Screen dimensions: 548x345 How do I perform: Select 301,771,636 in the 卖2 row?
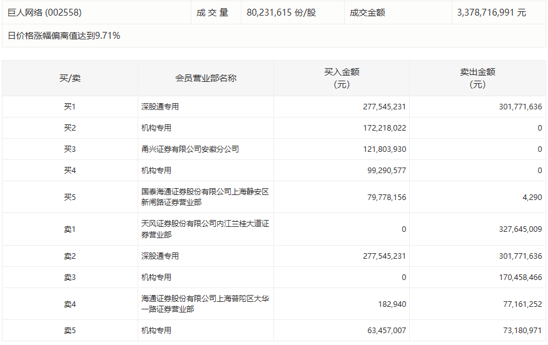pos(520,256)
